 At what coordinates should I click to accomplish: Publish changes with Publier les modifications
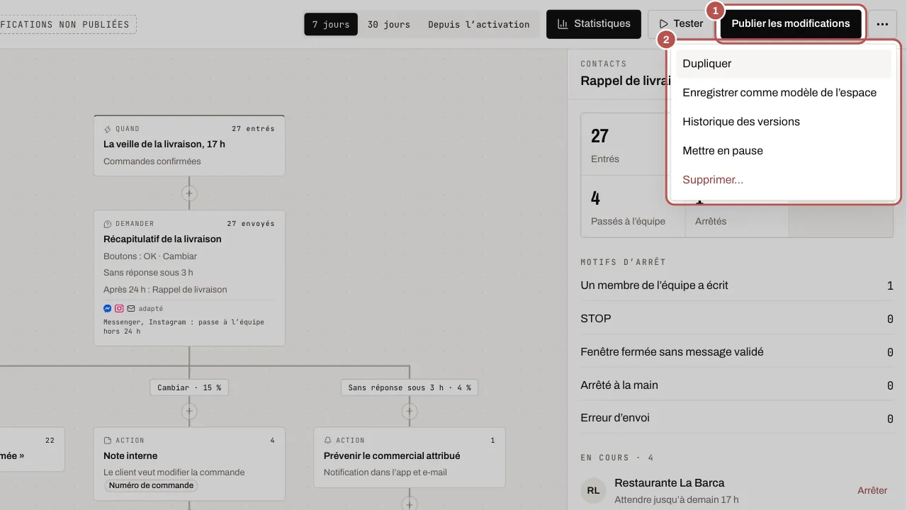791,24
